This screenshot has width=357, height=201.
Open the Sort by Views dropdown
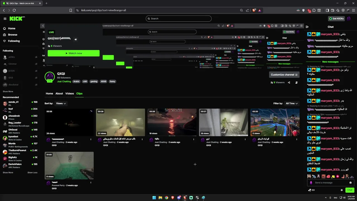[x=61, y=103]
